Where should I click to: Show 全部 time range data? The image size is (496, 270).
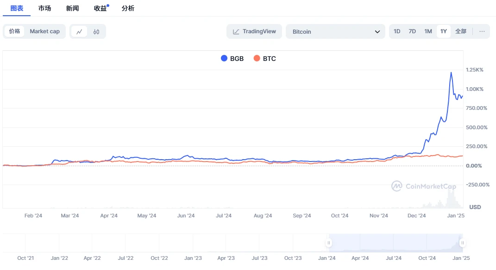pyautogui.click(x=461, y=31)
